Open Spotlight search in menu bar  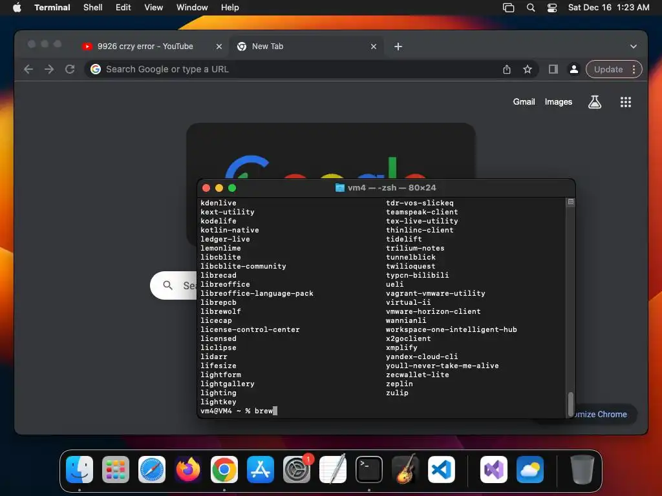[x=531, y=8]
